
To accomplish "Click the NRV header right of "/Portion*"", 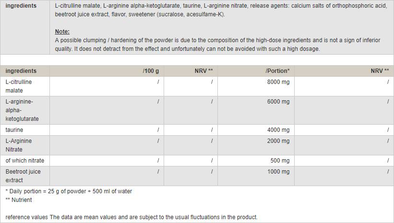I will [380, 71].
